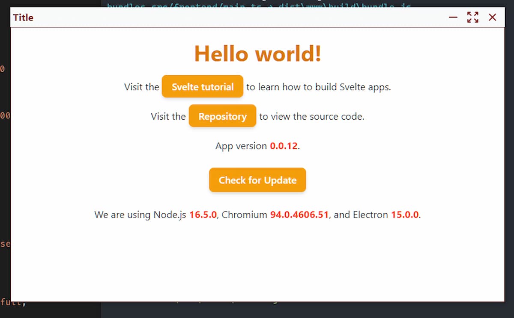Close the Title window
The width and height of the screenshot is (514, 318).
pos(493,17)
